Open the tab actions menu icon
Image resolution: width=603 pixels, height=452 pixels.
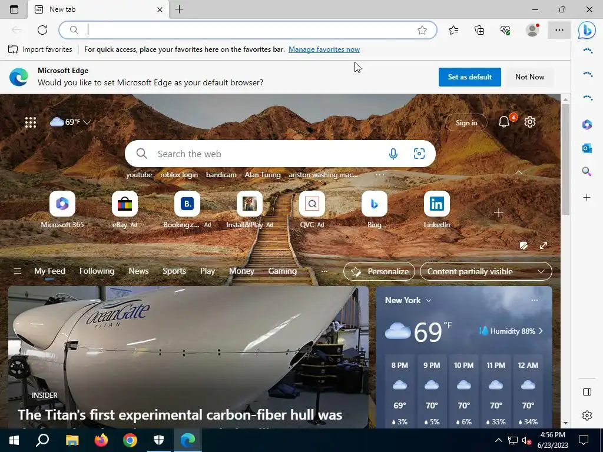tap(14, 9)
